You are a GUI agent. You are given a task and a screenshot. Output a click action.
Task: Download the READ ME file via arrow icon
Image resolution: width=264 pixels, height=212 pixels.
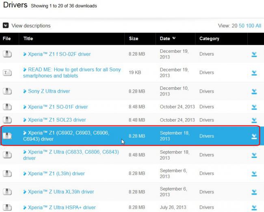[254, 73]
